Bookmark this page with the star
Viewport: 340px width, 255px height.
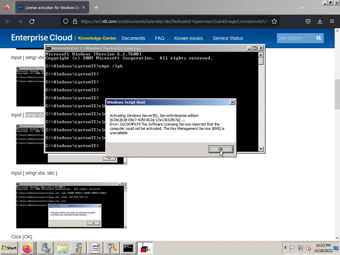pos(274,21)
